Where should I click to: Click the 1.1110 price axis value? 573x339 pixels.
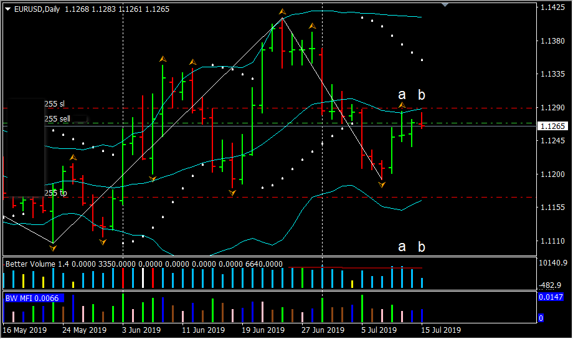[x=552, y=241]
